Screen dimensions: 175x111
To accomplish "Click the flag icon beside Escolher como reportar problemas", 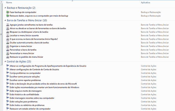I will (8, 80).
